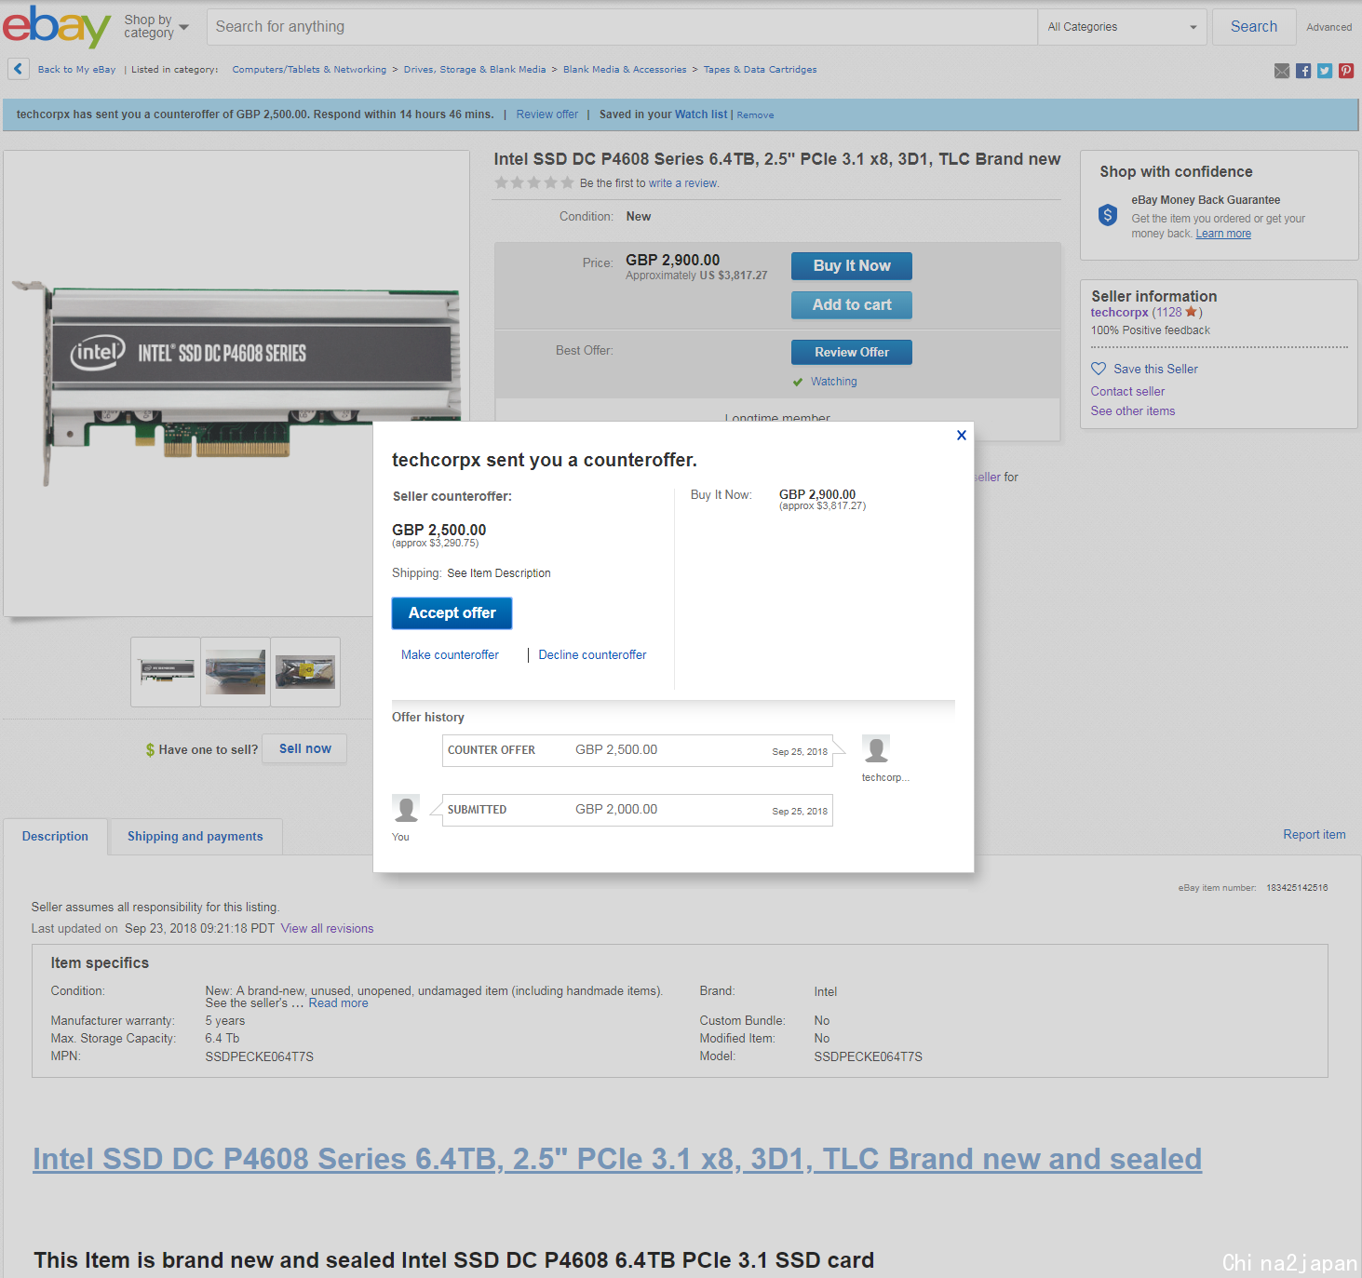Open techcorpx seller profile link
1362x1278 pixels.
(1119, 312)
